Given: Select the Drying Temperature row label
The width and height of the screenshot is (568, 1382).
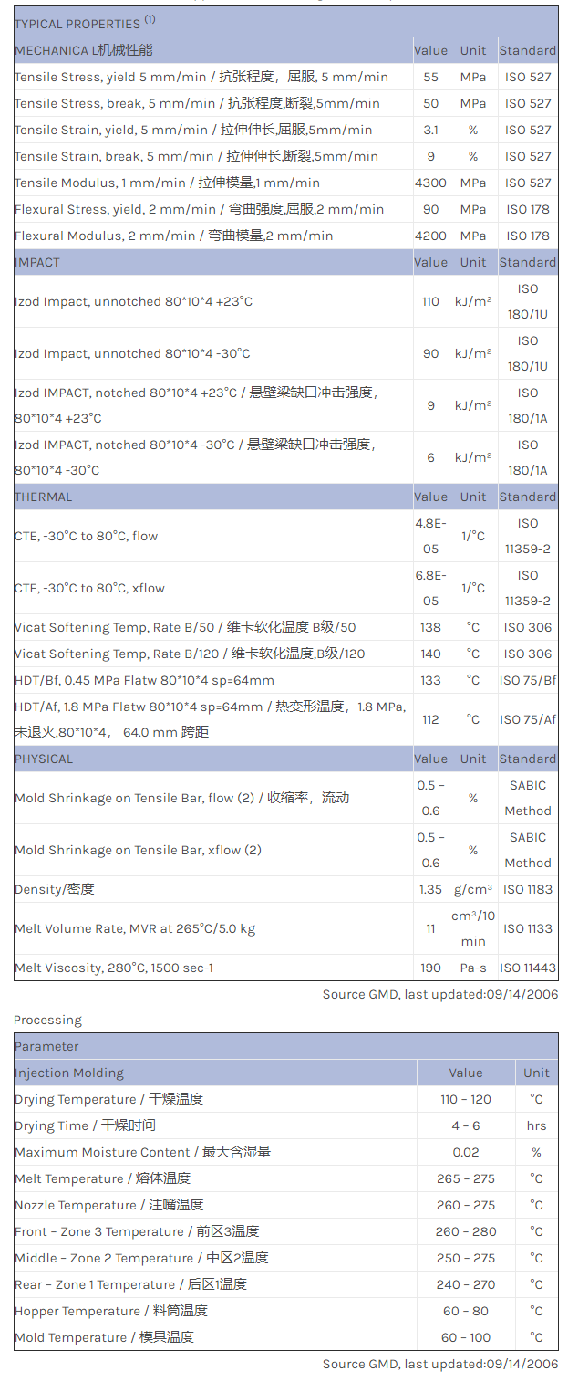Looking at the screenshot, I should point(108,1099).
